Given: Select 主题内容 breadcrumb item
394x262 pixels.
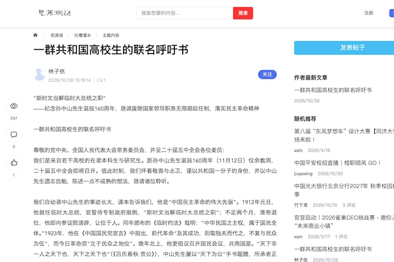Looking at the screenshot, I should click(x=111, y=35).
